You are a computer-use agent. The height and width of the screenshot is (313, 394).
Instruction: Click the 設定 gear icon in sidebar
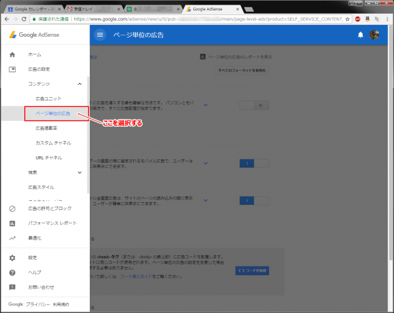point(12,258)
